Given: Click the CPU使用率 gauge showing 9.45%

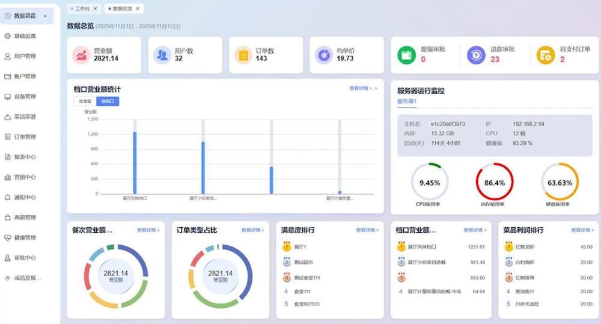Looking at the screenshot, I should (430, 182).
